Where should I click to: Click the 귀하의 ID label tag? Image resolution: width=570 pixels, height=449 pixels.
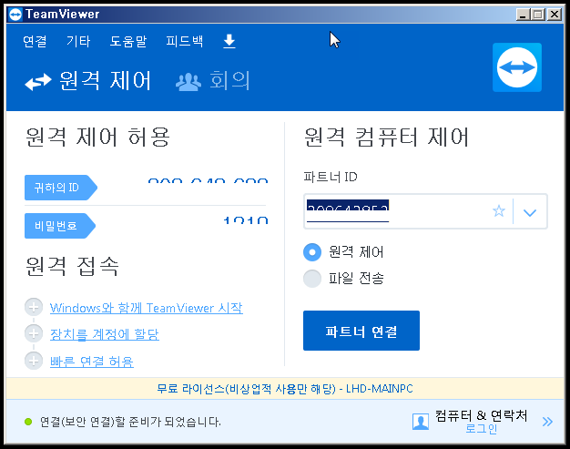[x=60, y=188]
